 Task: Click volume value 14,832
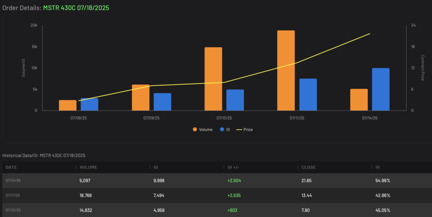pyautogui.click(x=86, y=210)
